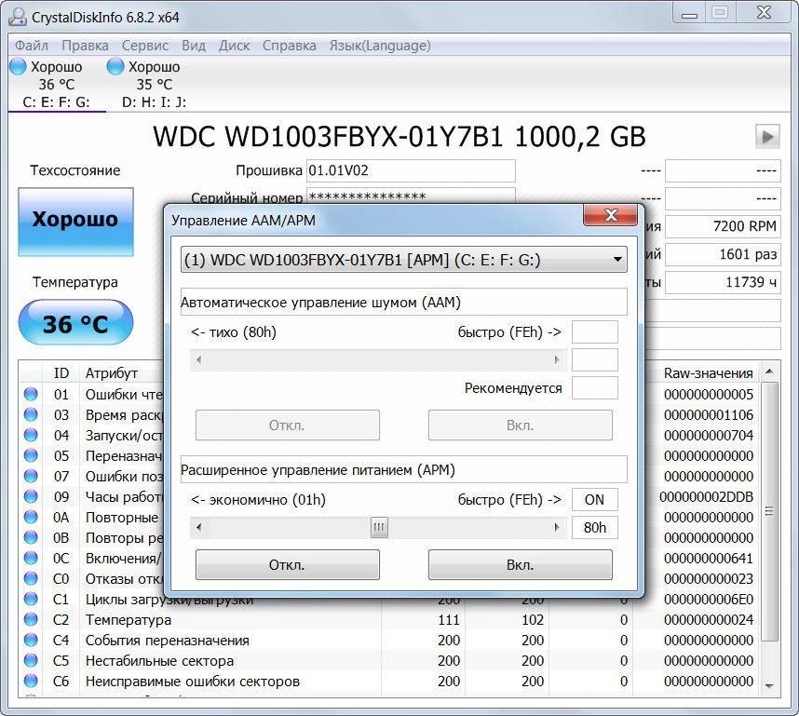Click the status icon of attribute C4
The image size is (799, 716).
coord(31,640)
